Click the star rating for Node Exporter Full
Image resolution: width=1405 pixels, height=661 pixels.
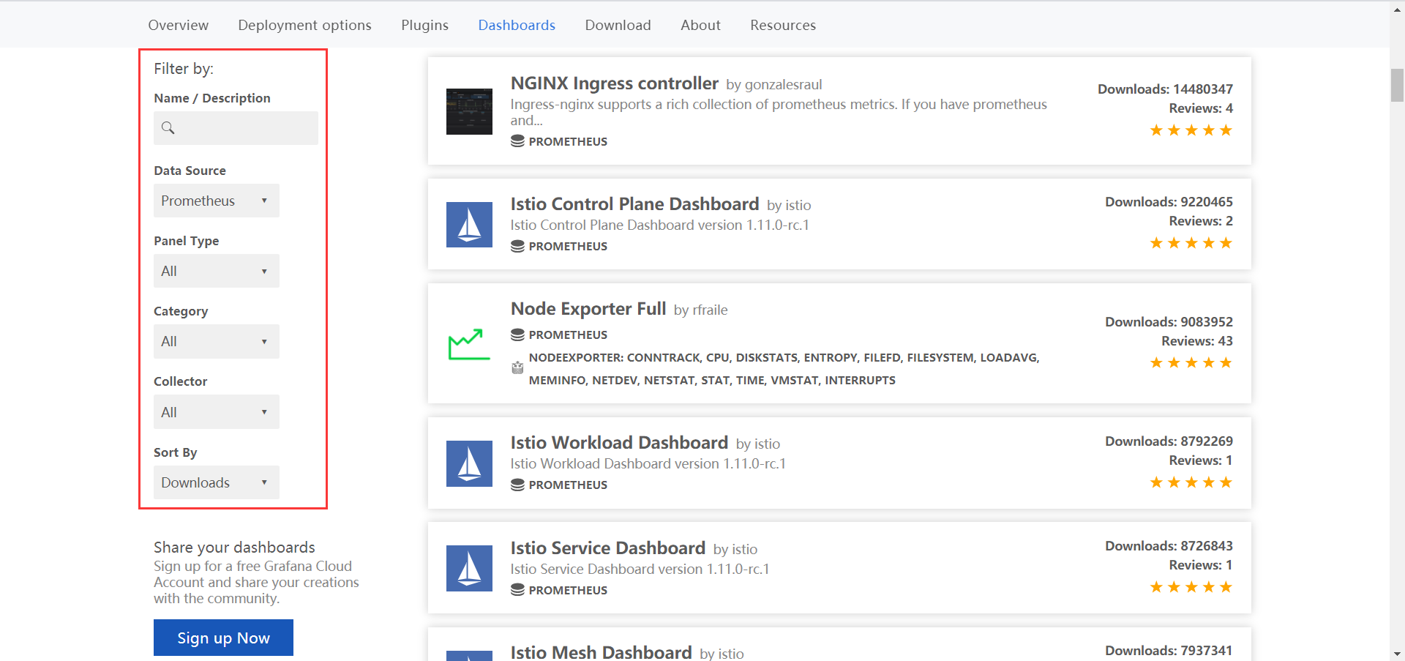[x=1191, y=363]
